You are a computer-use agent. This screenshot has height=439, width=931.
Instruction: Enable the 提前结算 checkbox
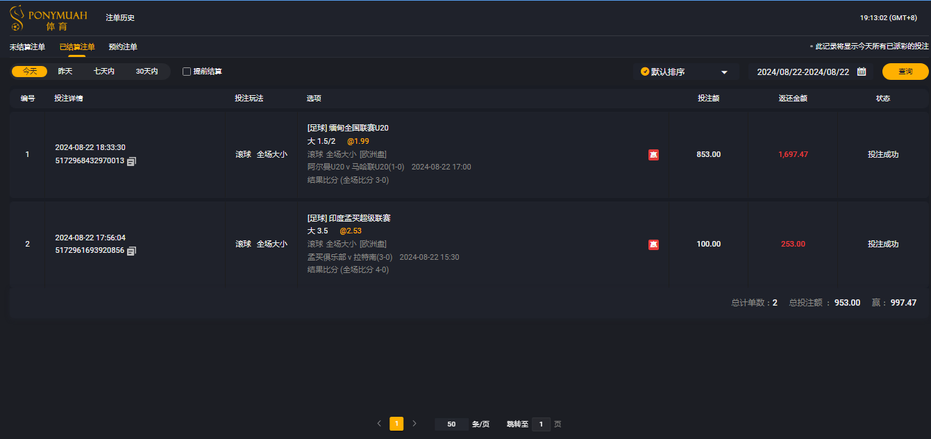point(185,71)
